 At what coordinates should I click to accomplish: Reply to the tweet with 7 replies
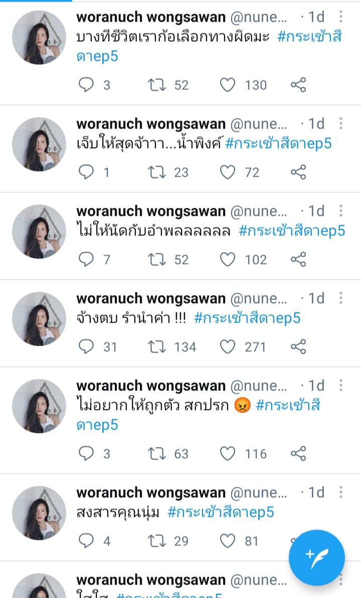[86, 259]
